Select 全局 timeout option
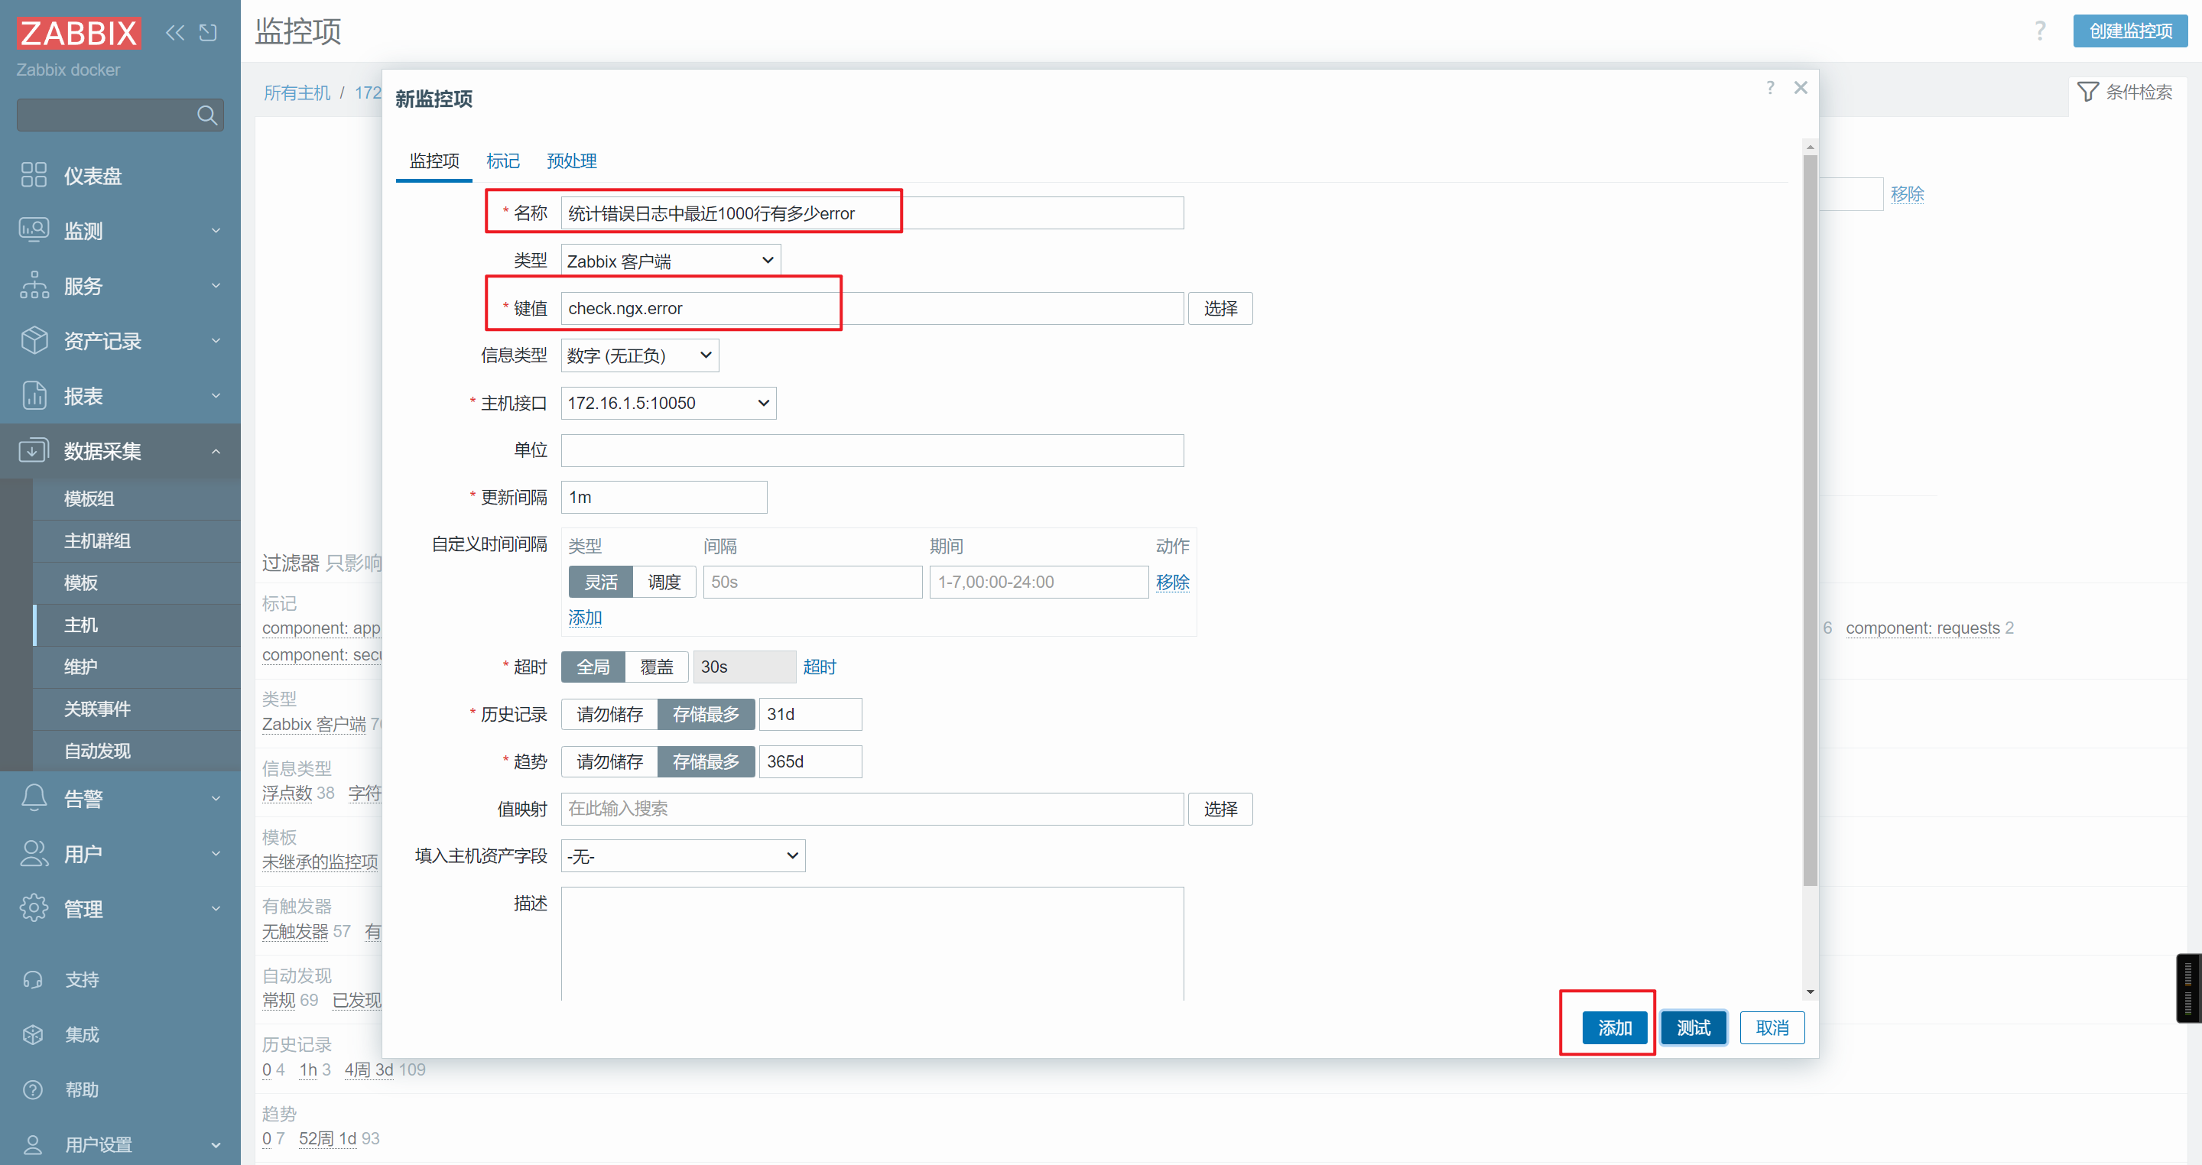The image size is (2202, 1165). (593, 667)
